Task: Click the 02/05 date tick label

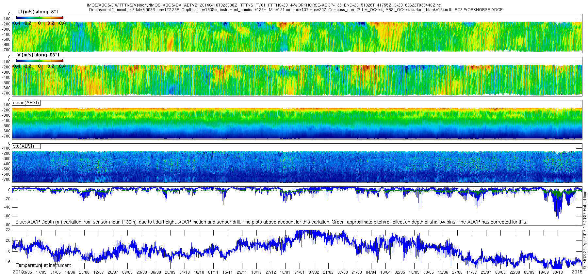Action: click(x=400, y=272)
